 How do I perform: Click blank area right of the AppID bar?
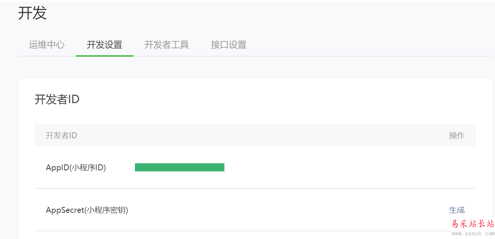coord(333,168)
